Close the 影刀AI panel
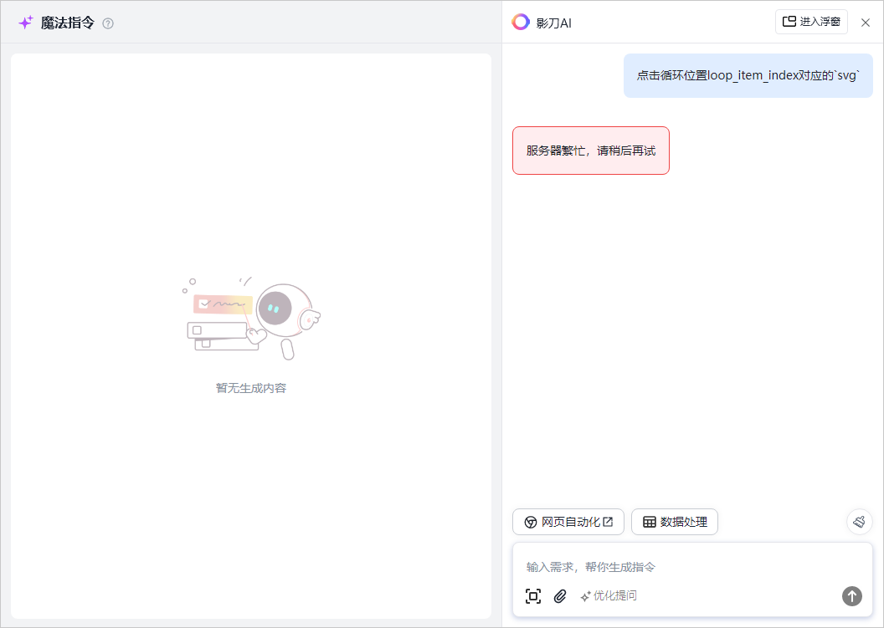This screenshot has height=628, width=884. coord(866,23)
